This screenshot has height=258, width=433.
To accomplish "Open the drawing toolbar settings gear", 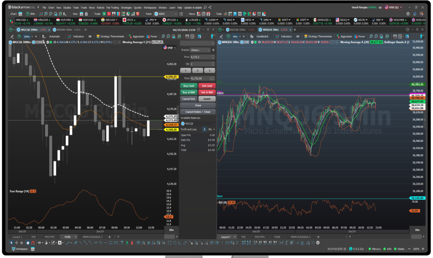I will pos(318,243).
